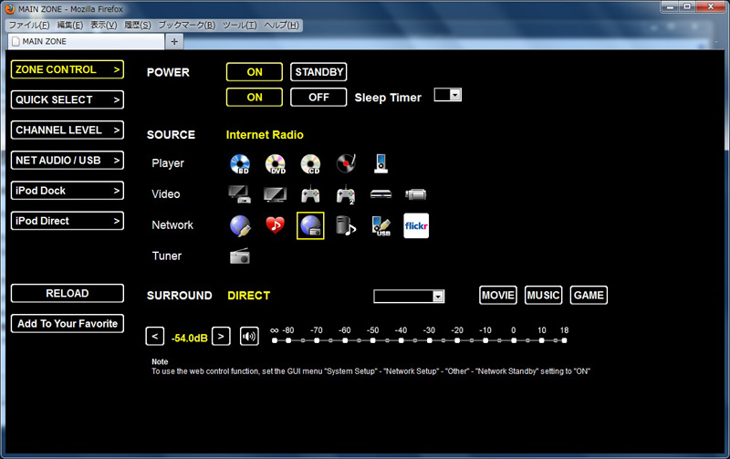Select the camcorder video source icon

point(416,194)
